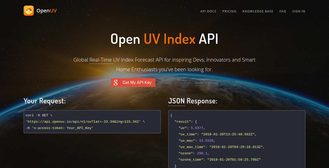Click the Google icon on API key button
Screen dimensions: 329x168
coord(115,83)
